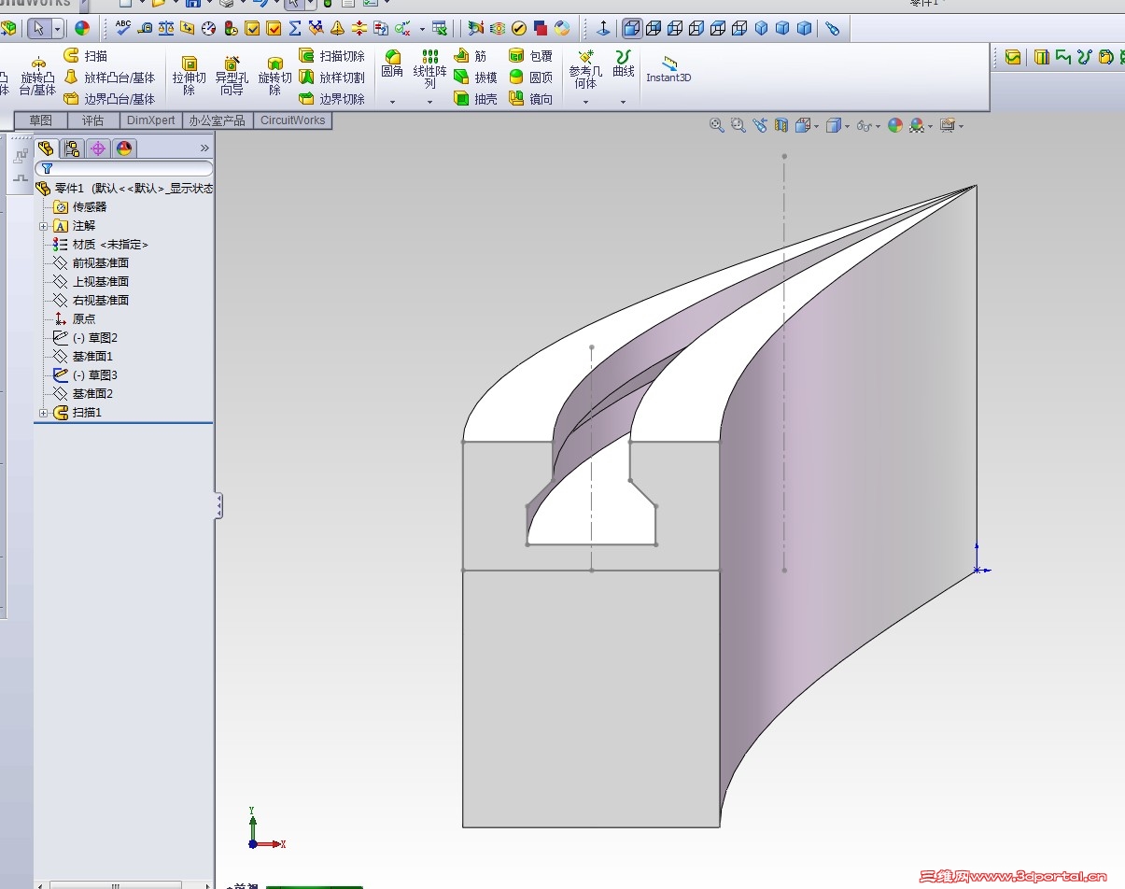This screenshot has width=1125, height=889.
Task: Click the edit appearance color wheel icon
Action: click(895, 125)
